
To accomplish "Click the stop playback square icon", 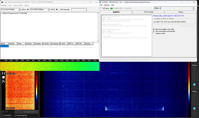I will tap(3, 77).
